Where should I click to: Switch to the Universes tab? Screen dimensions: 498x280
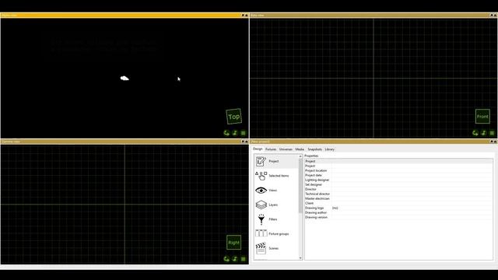(286, 149)
